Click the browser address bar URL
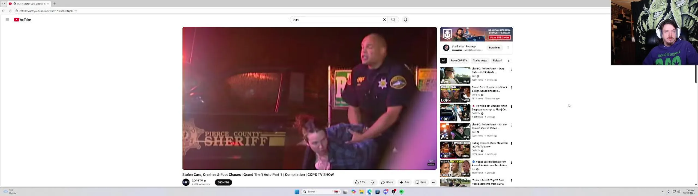 tap(48, 11)
